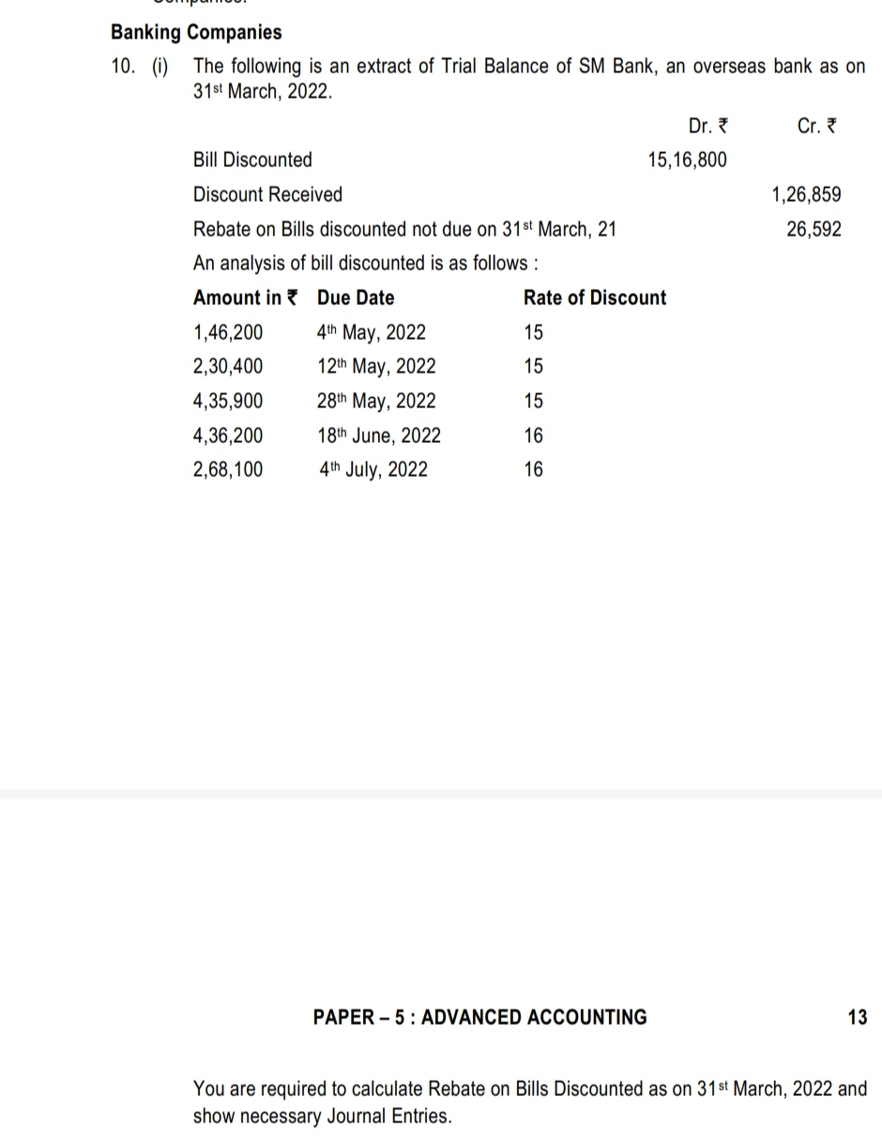Screen dimensions: 882x1142
Task: Click the Amount in ₹ column header
Action: point(245,297)
